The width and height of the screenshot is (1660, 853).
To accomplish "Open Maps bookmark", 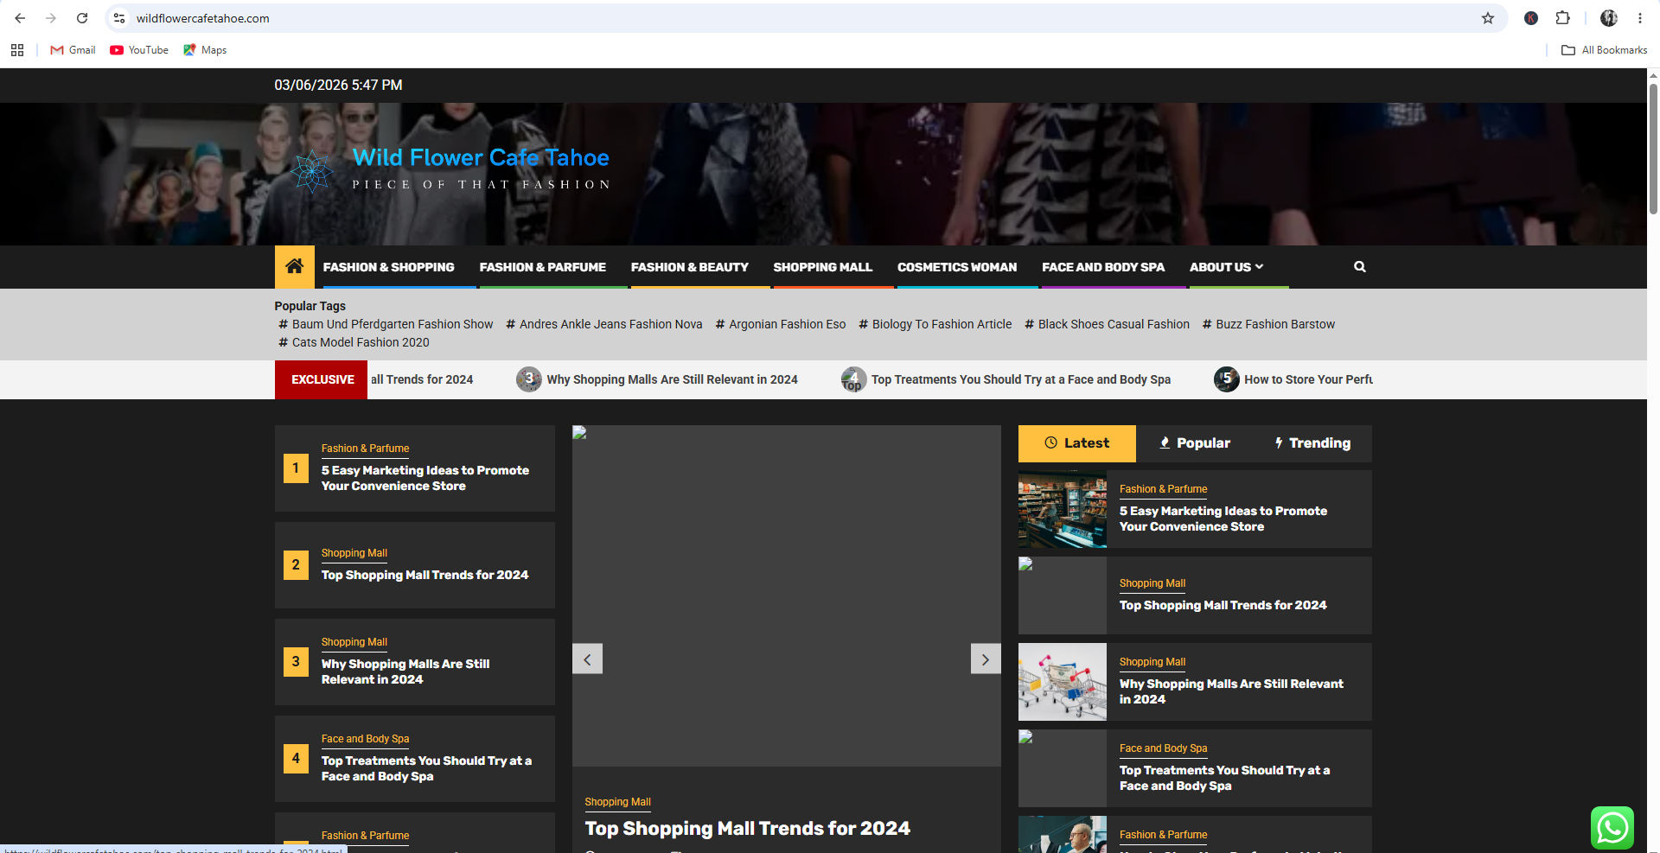I will (205, 50).
